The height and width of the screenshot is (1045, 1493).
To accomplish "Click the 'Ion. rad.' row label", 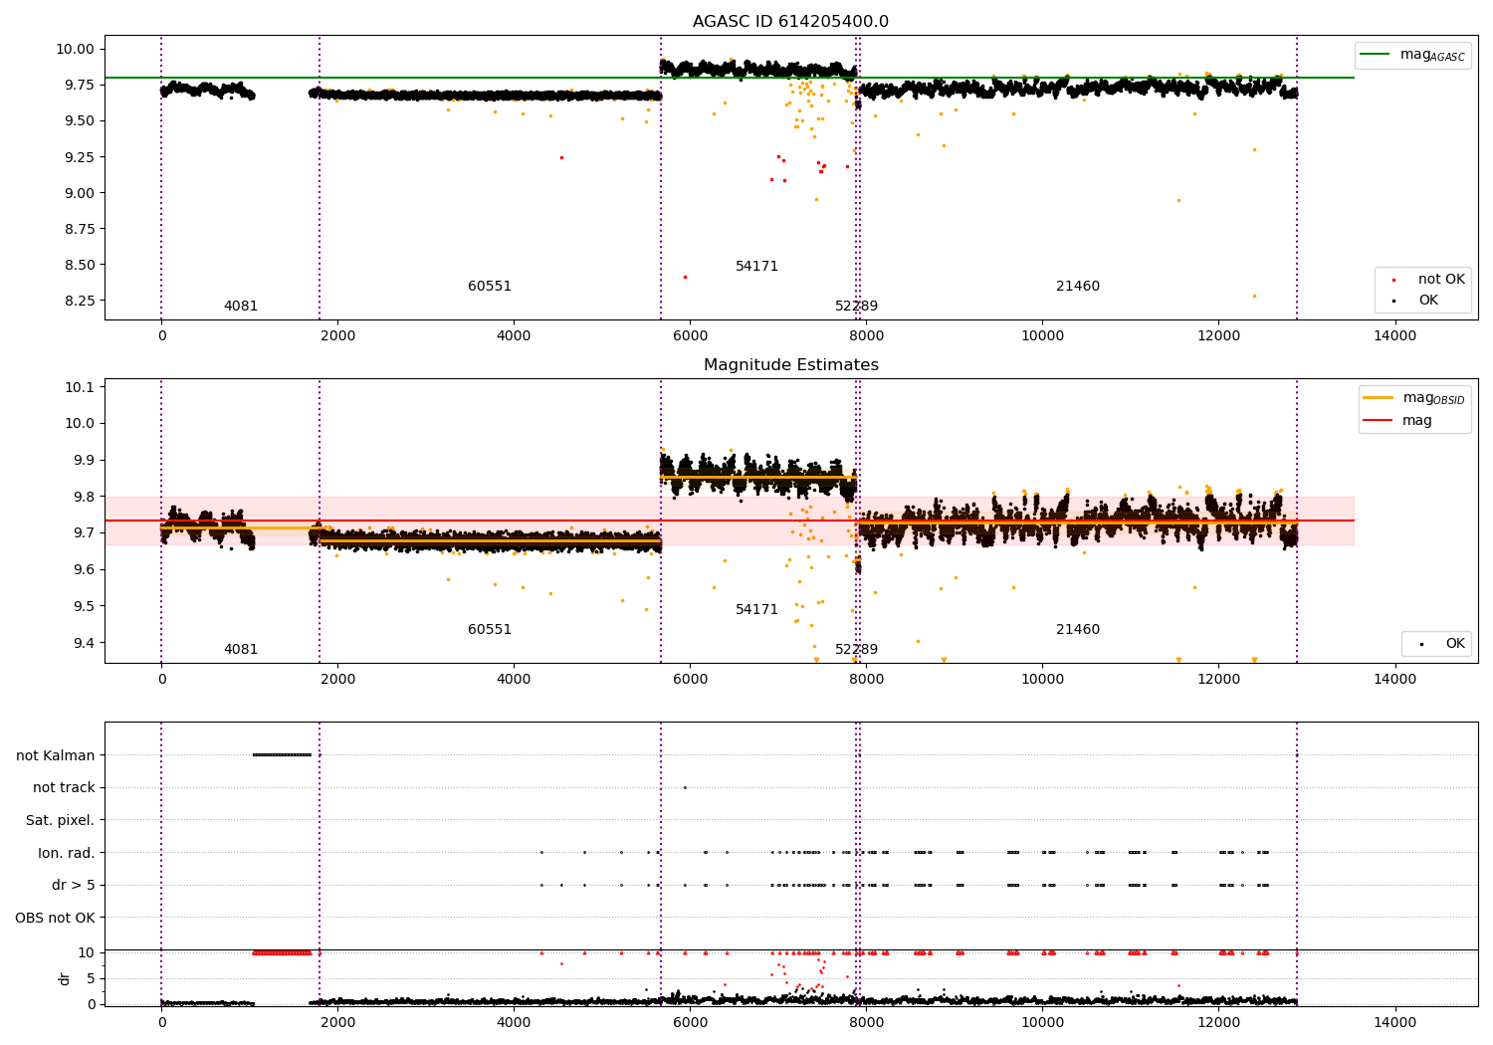I will pyautogui.click(x=67, y=853).
